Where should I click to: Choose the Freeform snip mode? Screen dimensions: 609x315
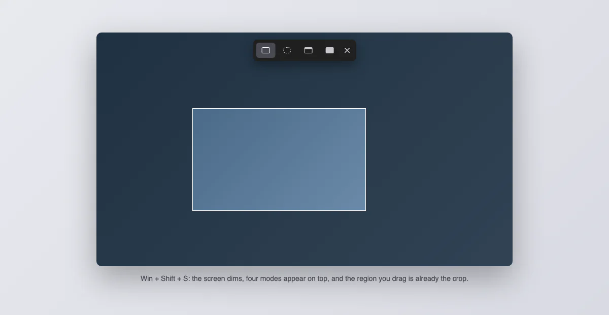click(x=287, y=50)
